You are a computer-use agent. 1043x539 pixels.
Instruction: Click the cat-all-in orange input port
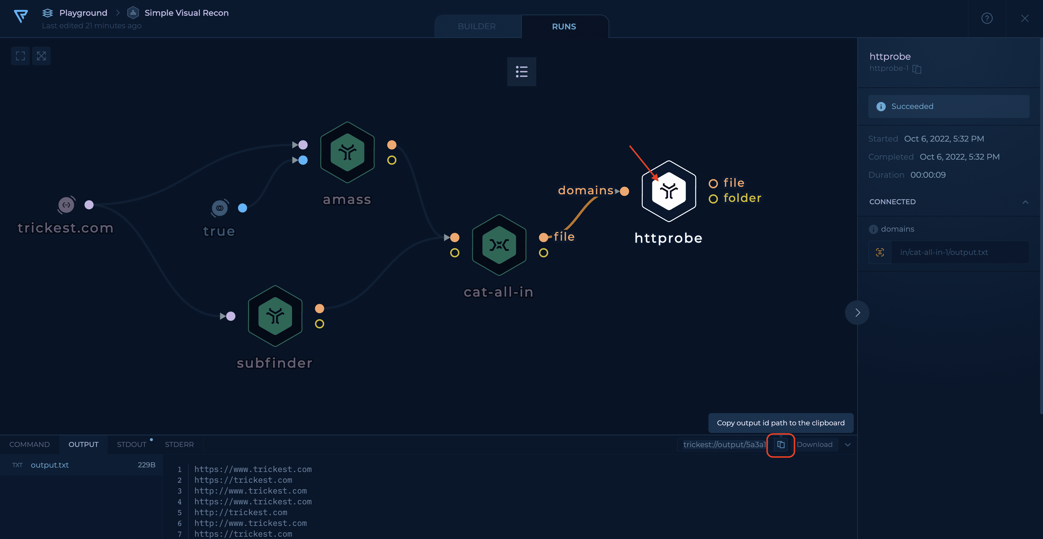[x=455, y=237]
